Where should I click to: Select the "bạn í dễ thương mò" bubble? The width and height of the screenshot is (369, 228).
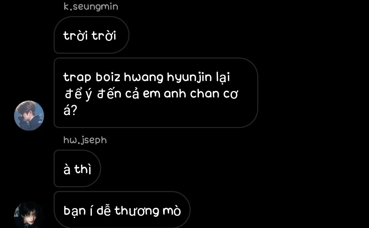pos(122,210)
